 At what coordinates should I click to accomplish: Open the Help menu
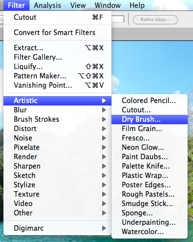pyautogui.click(x=137, y=5)
